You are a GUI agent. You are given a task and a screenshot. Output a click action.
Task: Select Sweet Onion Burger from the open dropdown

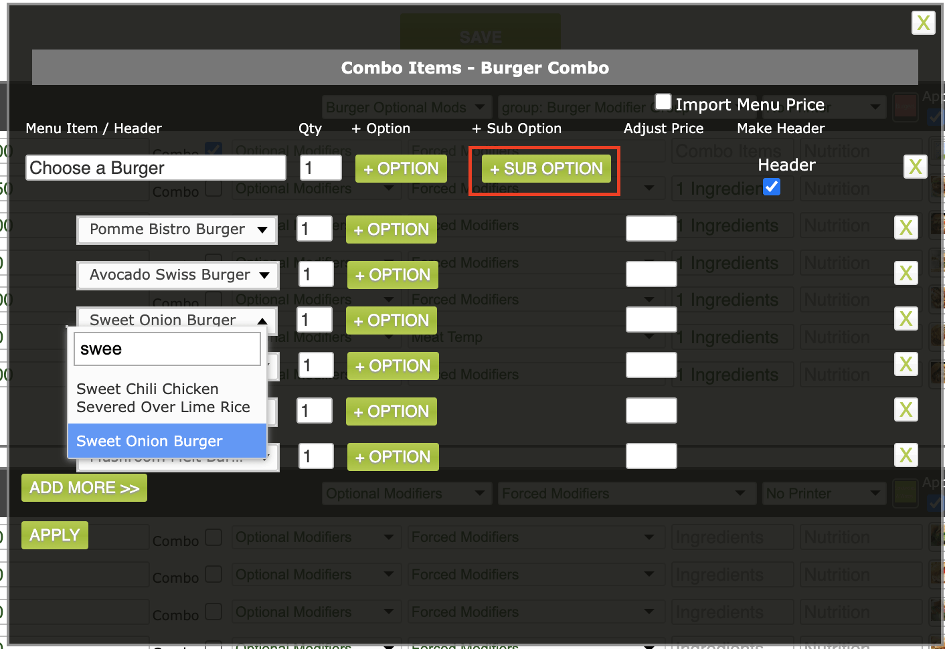[x=149, y=441]
